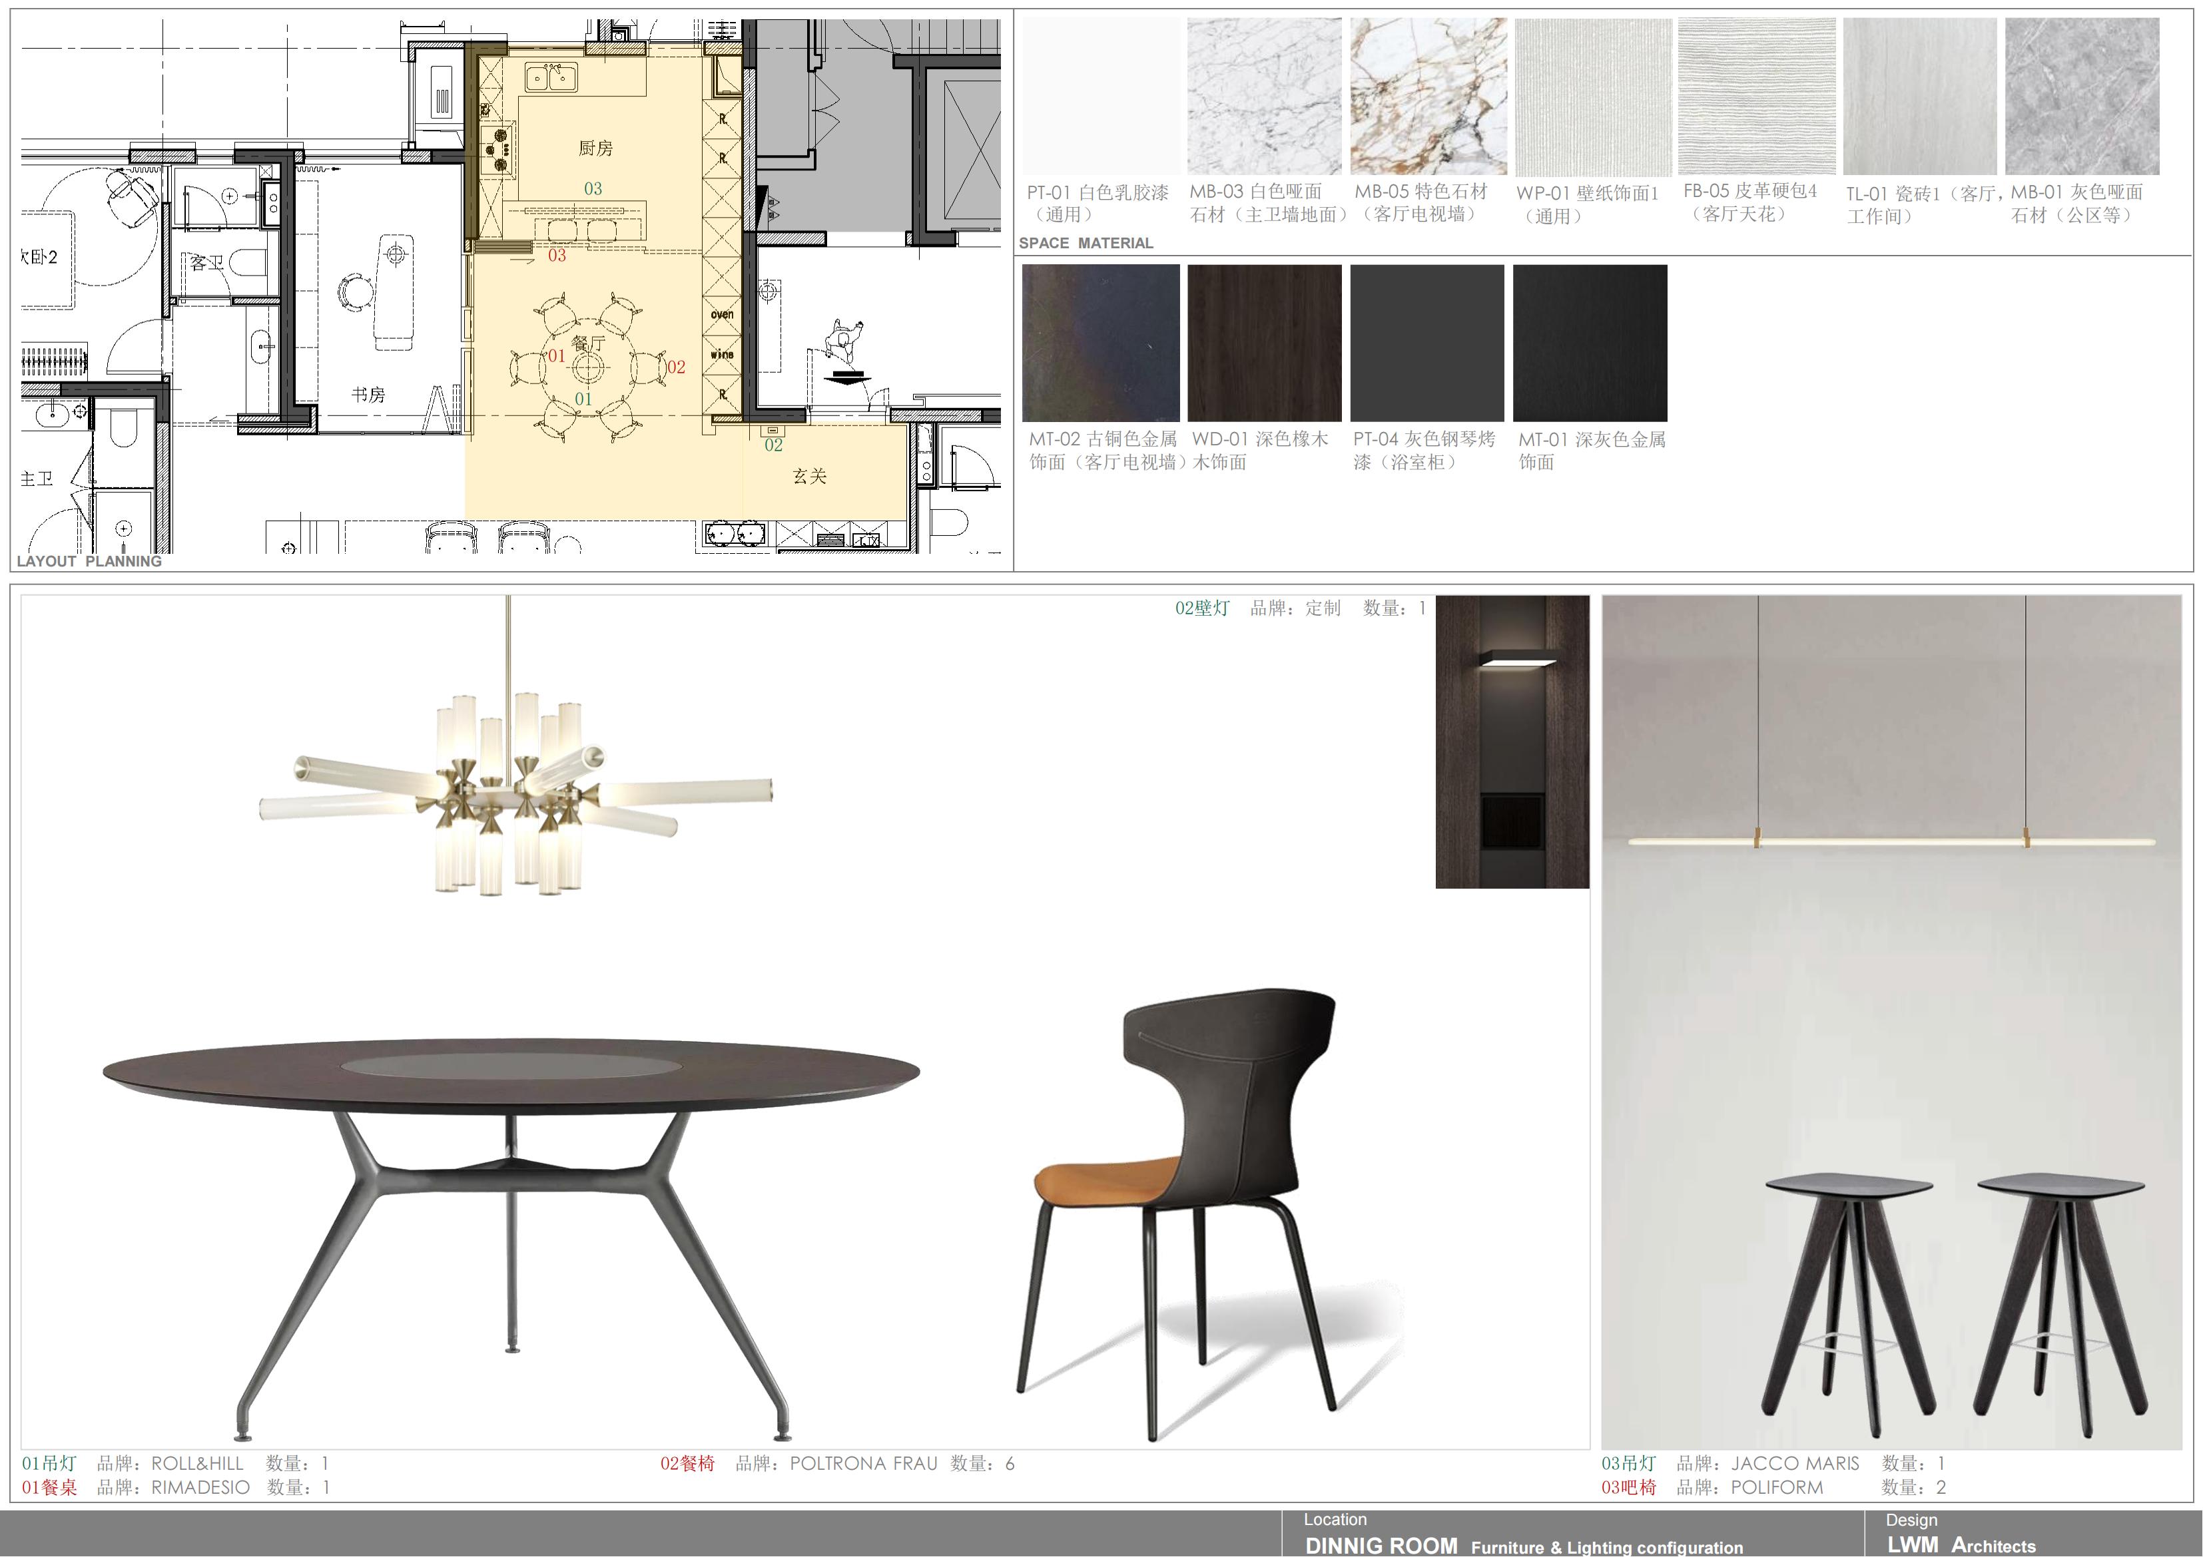Click brand name 'JACCO MARIS'
2203x1557 pixels.
click(x=1795, y=1463)
